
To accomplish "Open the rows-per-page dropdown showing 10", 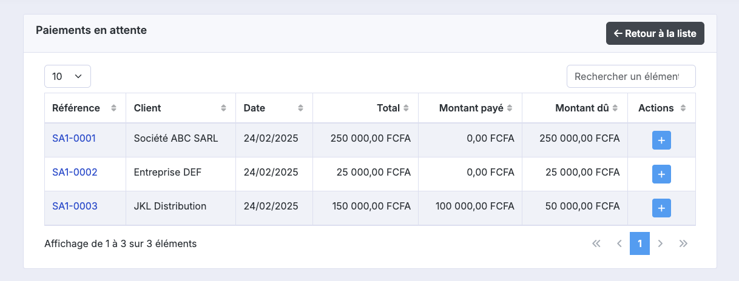I will pyautogui.click(x=67, y=76).
